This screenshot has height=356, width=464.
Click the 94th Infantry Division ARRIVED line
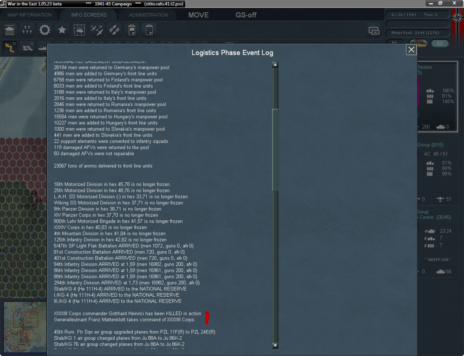click(x=126, y=265)
